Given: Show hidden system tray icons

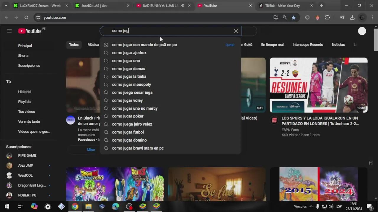Looking at the screenshot, I should click(x=311, y=206).
